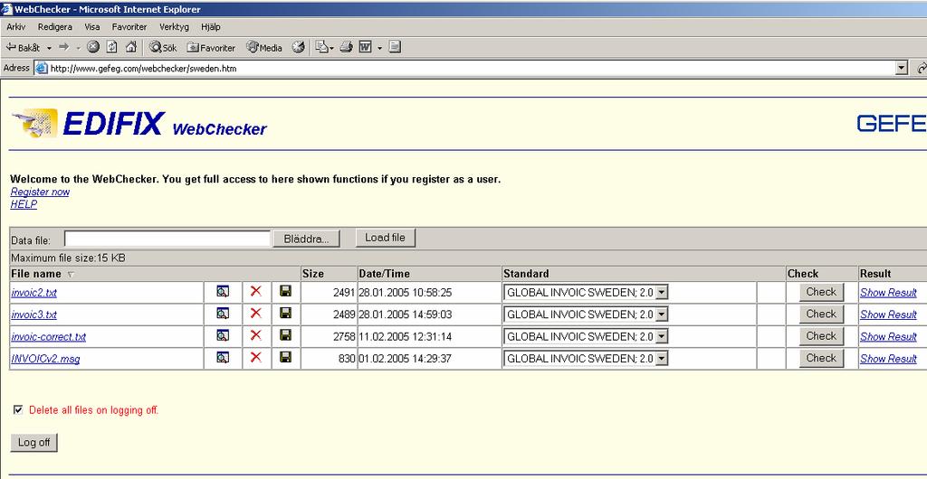
Task: Open the Redigera menu
Action: (x=55, y=26)
